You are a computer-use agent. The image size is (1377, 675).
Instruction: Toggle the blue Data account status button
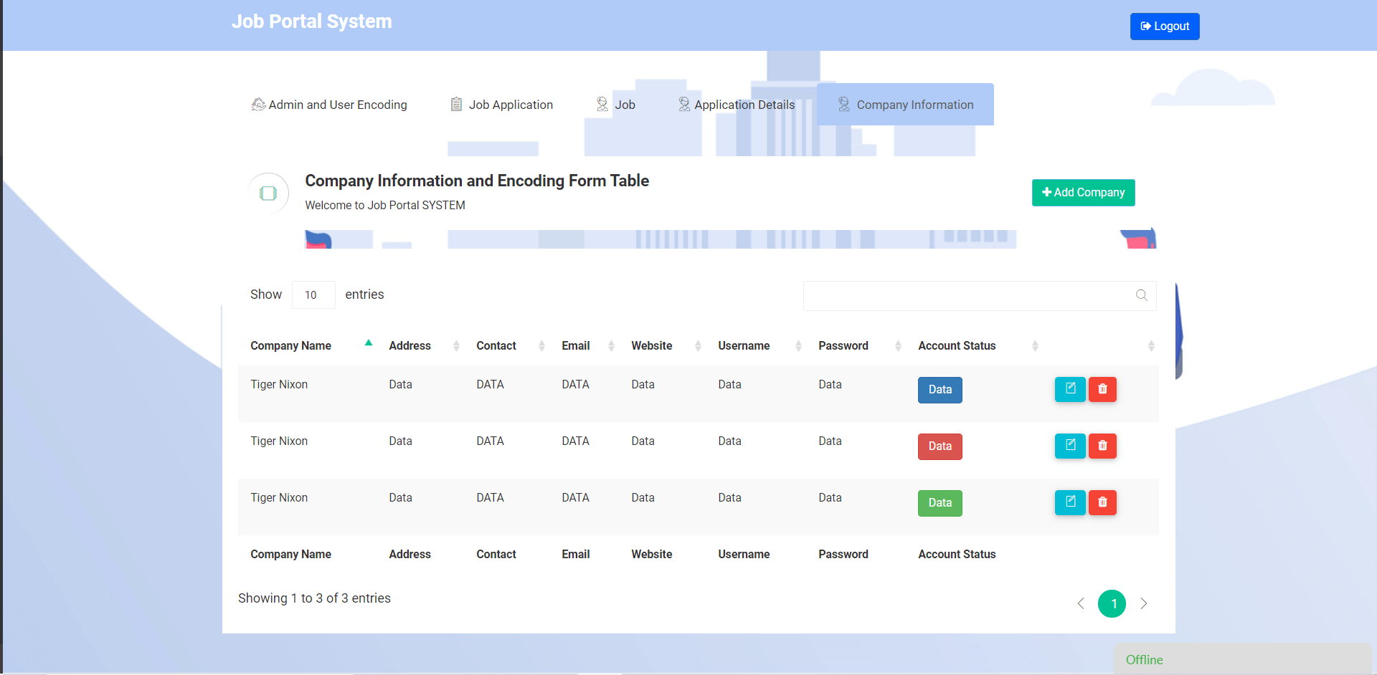tap(940, 390)
